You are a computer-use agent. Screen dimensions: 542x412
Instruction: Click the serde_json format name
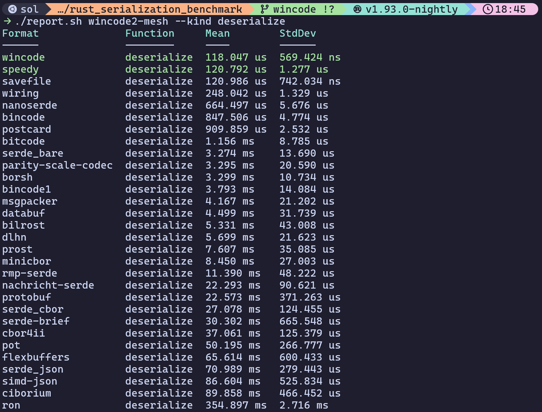pos(33,369)
